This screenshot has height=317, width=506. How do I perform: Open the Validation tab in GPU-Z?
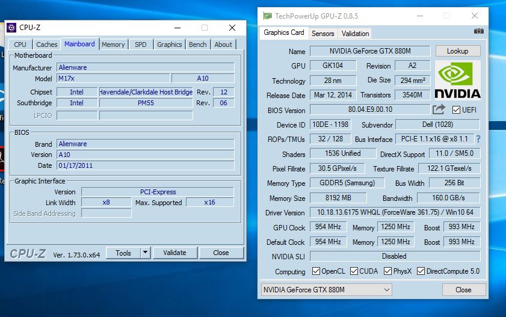click(355, 34)
